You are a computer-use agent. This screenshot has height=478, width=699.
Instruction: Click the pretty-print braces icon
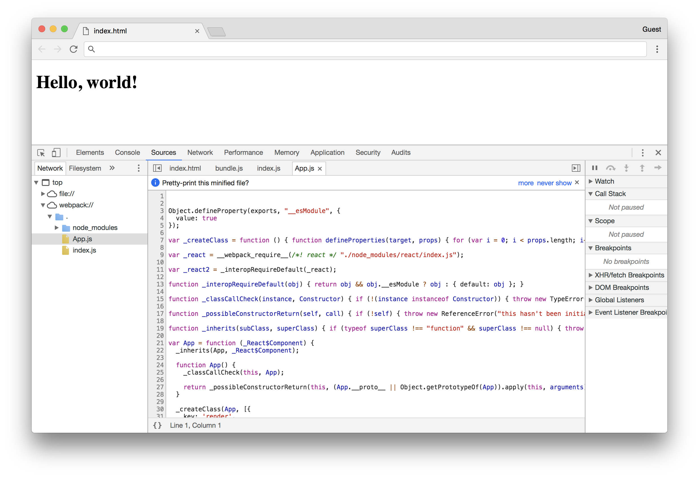coord(157,425)
